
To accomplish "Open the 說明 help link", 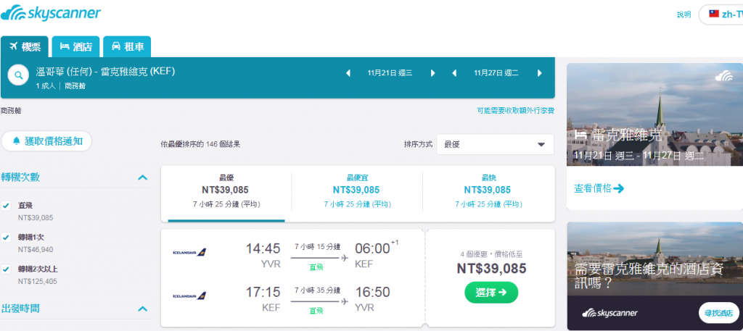I will point(684,14).
